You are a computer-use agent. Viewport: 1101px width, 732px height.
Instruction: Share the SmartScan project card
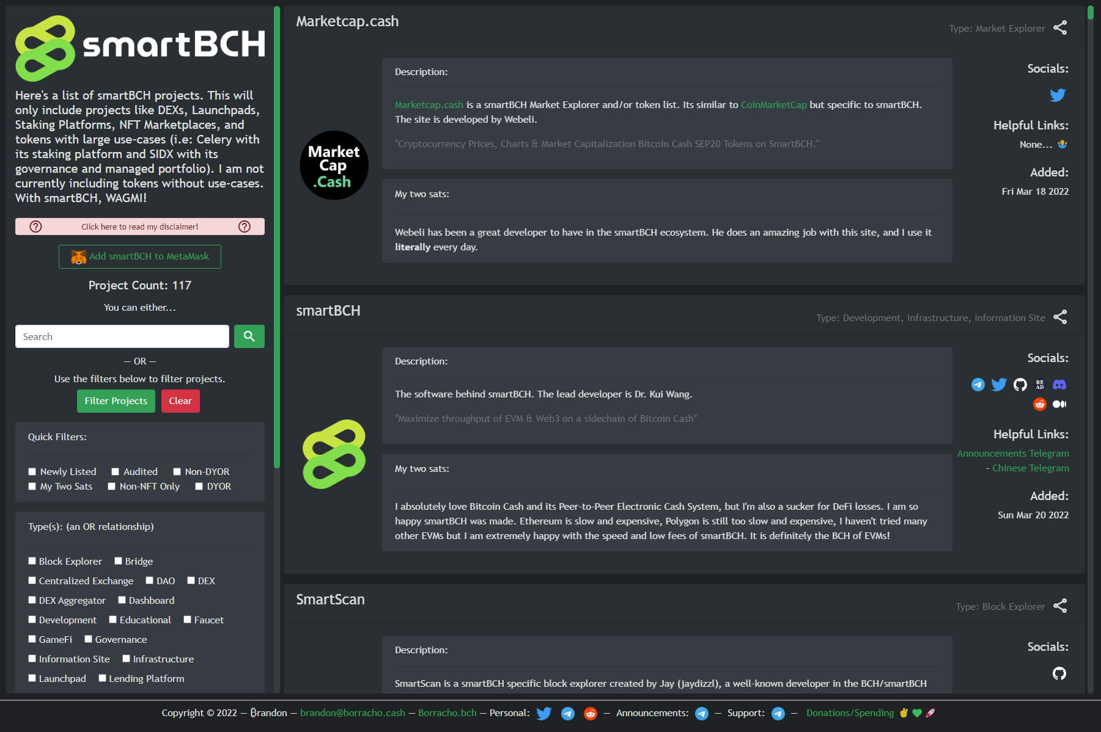coord(1060,606)
